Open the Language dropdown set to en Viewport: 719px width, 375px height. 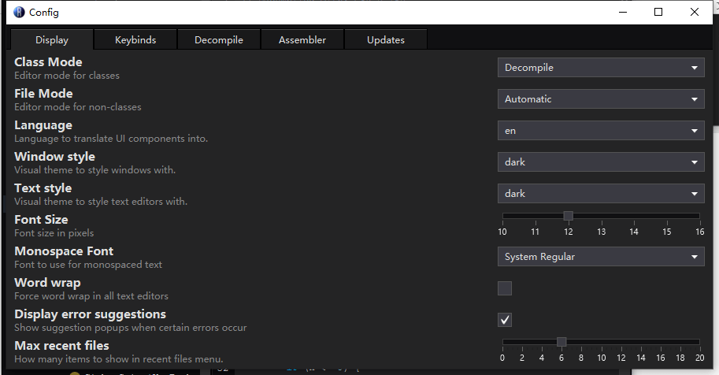pos(601,131)
